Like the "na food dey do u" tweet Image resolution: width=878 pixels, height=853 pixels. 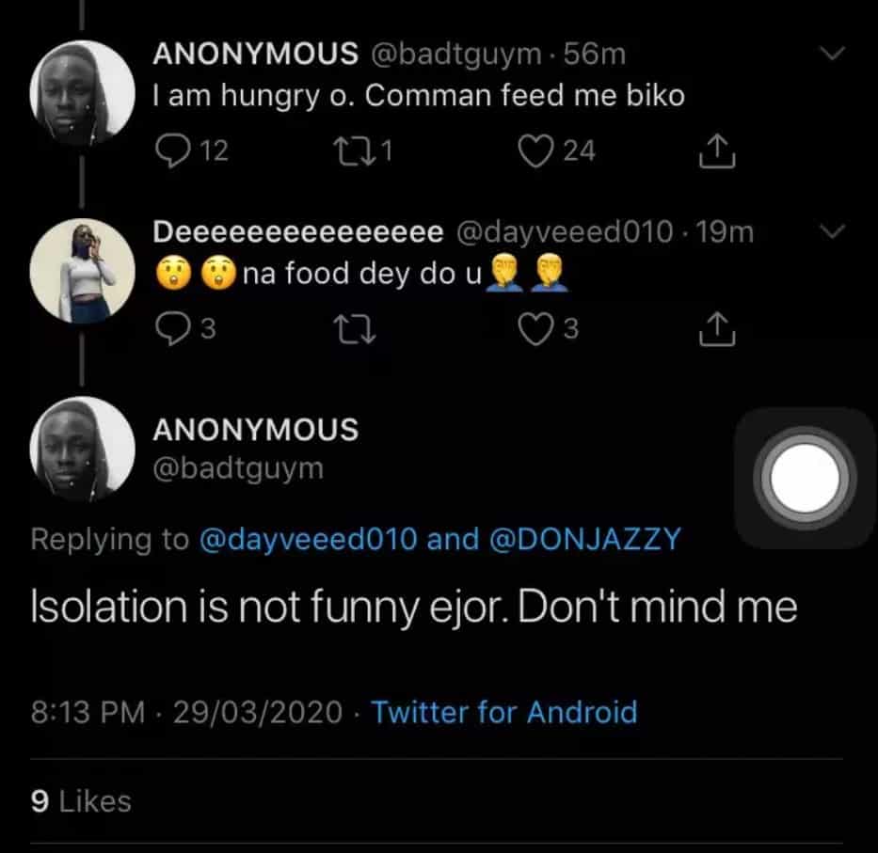pyautogui.click(x=536, y=329)
